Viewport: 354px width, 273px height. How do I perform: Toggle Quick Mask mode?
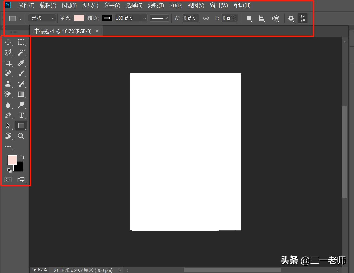tap(8, 180)
